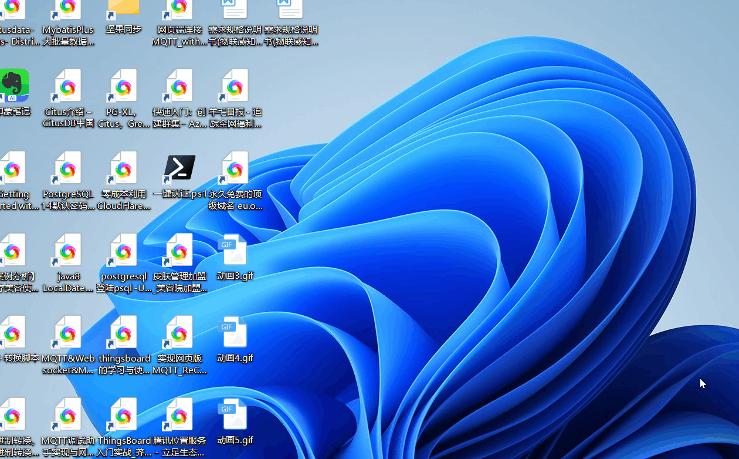
Task: Select the 进制转换 shortcut icon
Action: (x=12, y=414)
